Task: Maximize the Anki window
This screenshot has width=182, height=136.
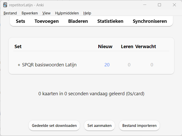Action: (x=159, y=5)
